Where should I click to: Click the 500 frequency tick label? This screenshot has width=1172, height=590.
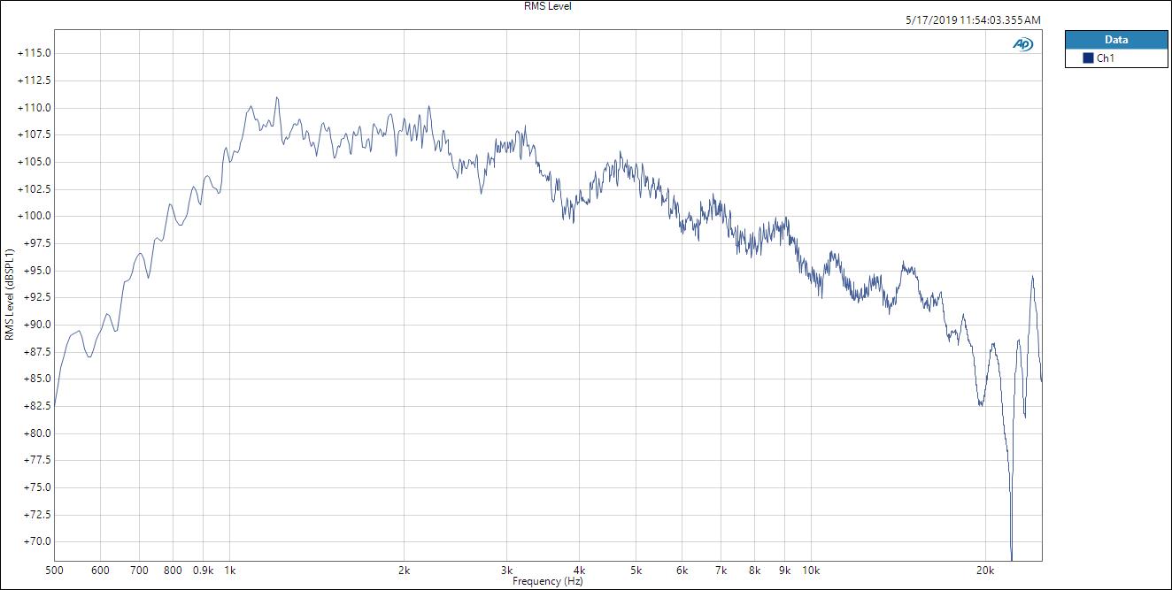coord(55,571)
